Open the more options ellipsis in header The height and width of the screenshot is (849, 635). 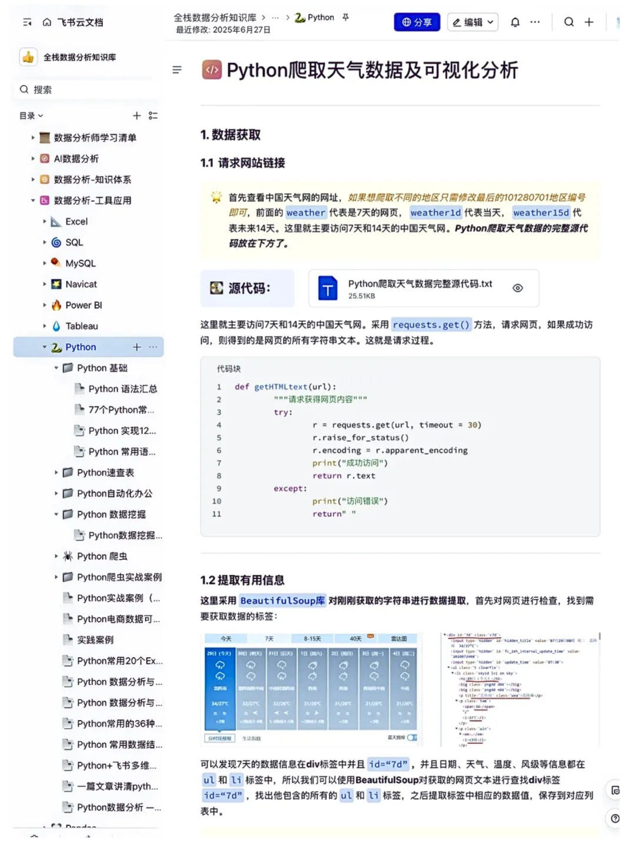(x=535, y=22)
